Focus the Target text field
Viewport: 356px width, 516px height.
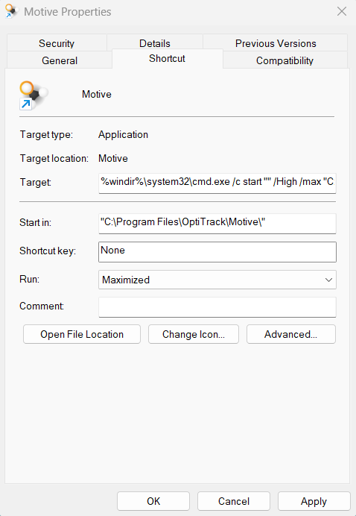tap(217, 183)
